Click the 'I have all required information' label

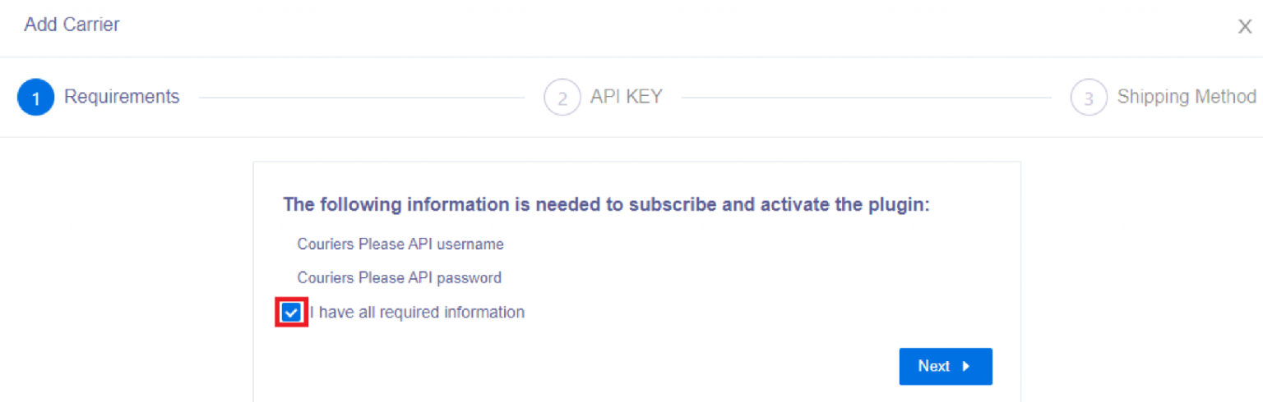[417, 313]
